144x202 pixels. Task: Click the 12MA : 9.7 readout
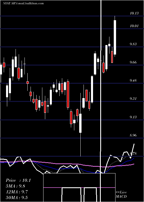click(17, 192)
